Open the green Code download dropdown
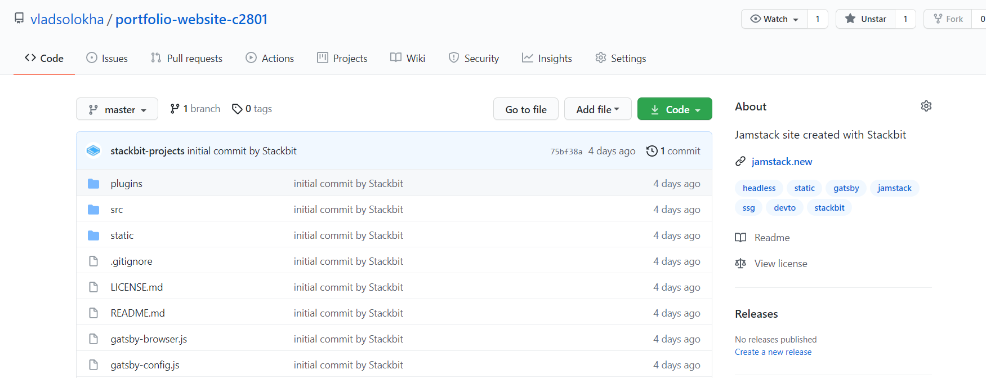986x378 pixels. (675, 109)
